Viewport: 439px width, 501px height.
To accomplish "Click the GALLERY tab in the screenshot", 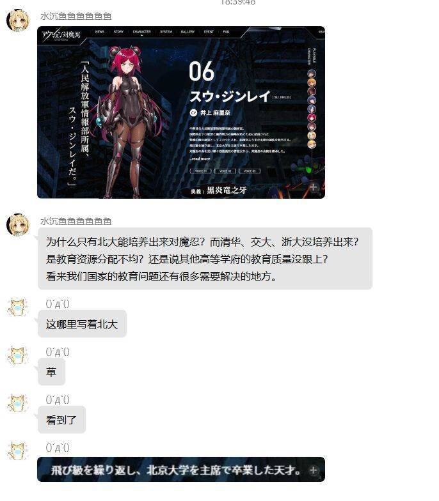I will [x=188, y=32].
